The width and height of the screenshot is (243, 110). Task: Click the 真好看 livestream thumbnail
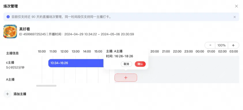pos(10,31)
